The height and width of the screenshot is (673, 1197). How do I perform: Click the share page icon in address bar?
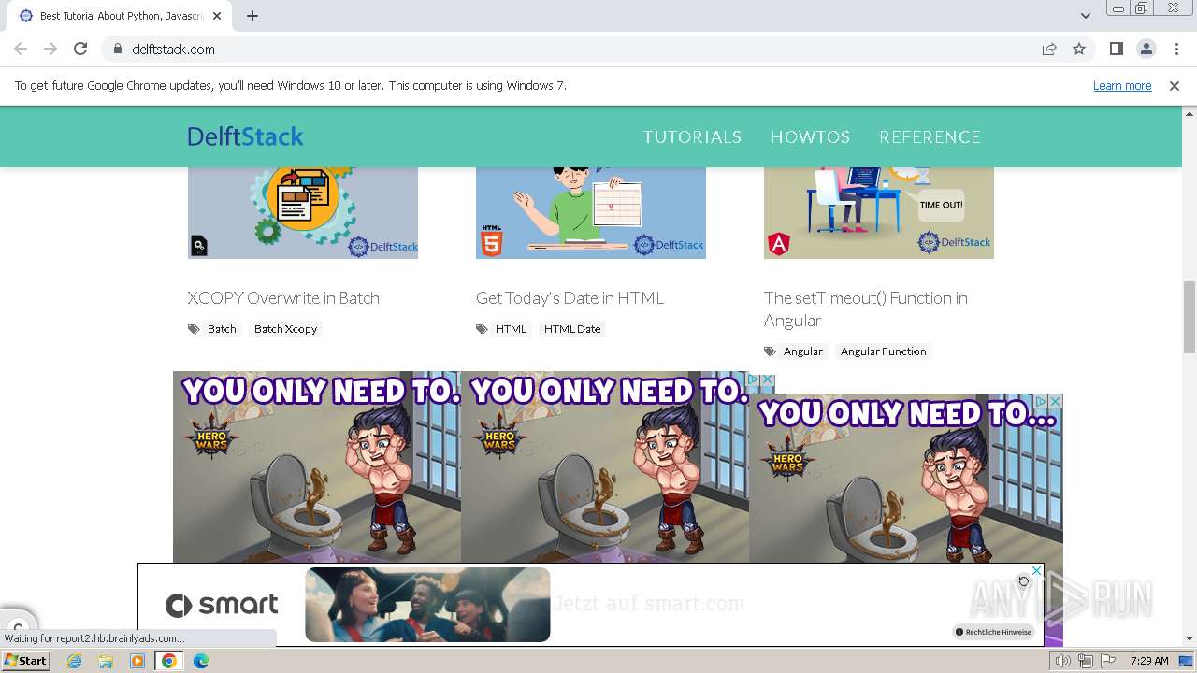(x=1049, y=49)
